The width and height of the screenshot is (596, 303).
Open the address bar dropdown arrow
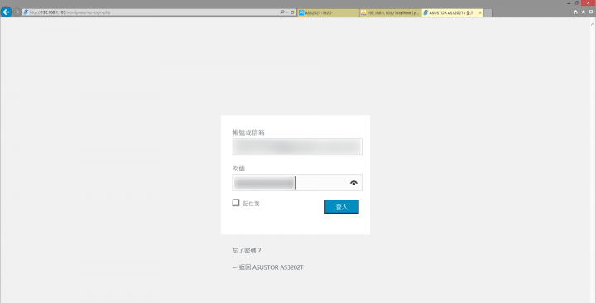tap(287, 12)
